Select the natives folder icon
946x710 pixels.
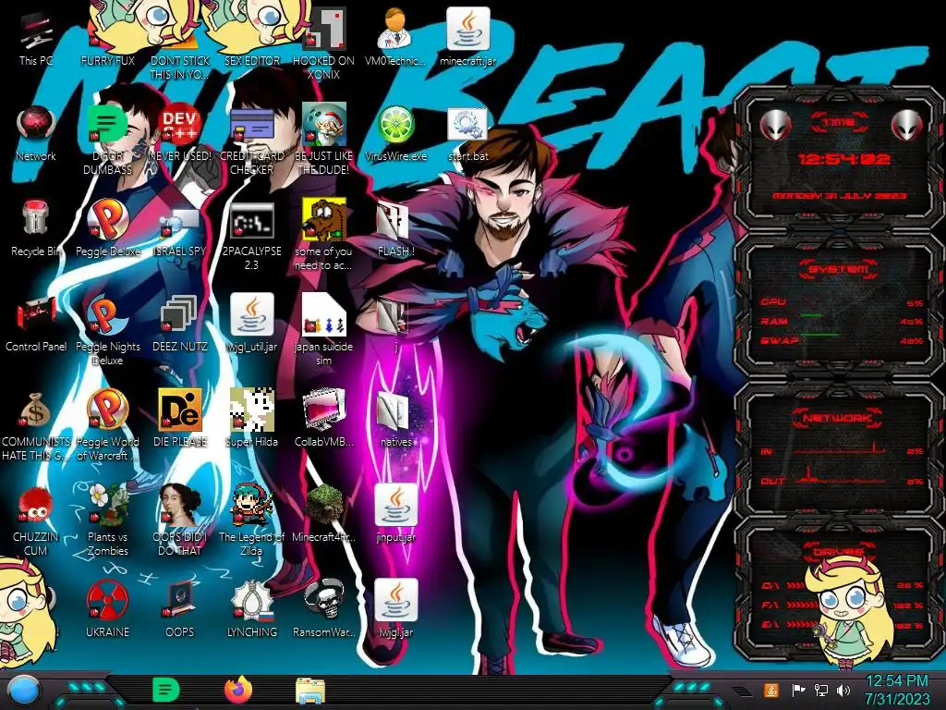395,419
